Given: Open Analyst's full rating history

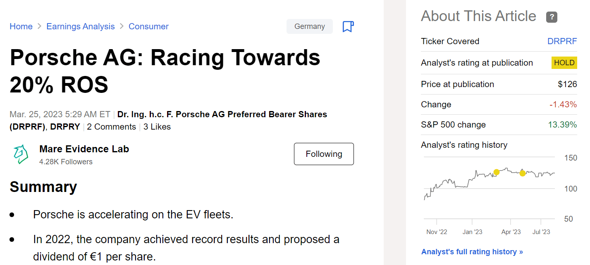Looking at the screenshot, I should click(472, 251).
